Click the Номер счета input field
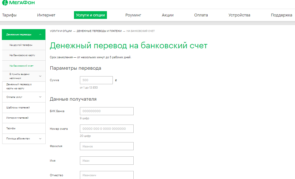 (107, 129)
